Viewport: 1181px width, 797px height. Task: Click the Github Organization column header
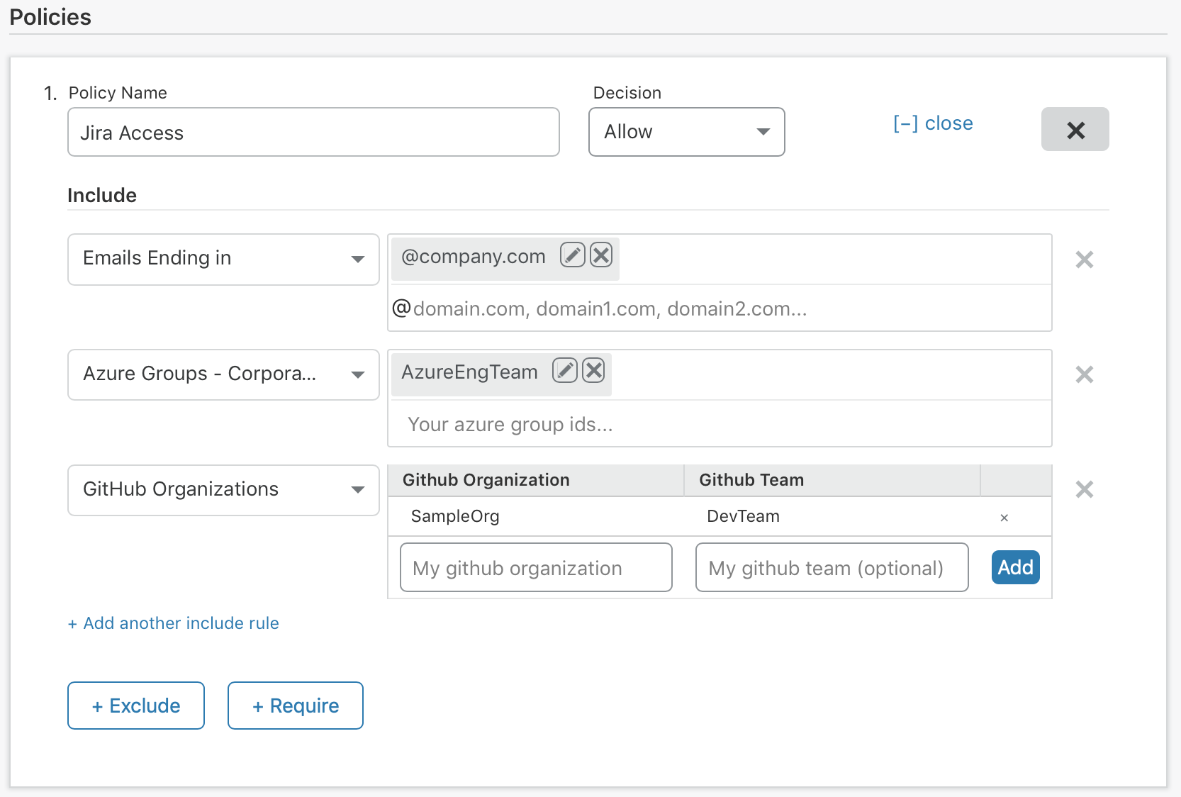coord(536,480)
